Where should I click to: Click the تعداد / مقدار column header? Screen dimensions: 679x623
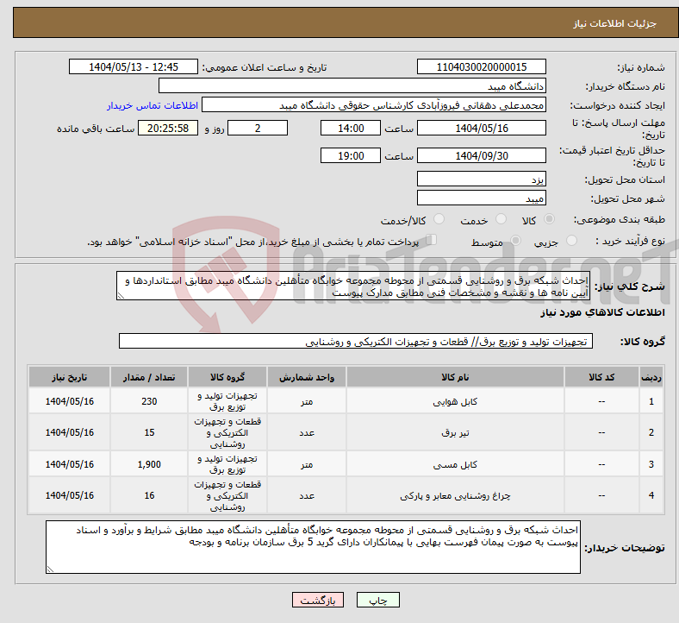[149, 377]
